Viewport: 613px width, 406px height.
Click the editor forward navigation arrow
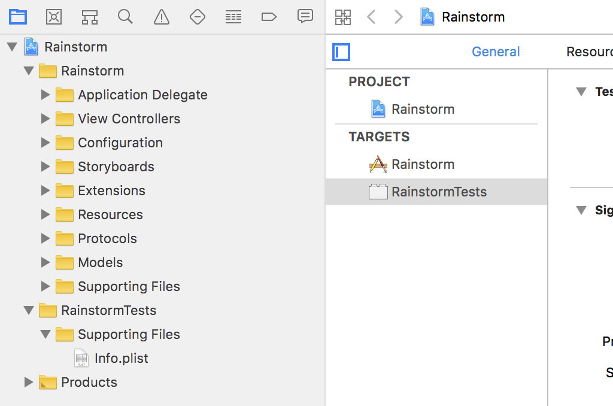[x=399, y=17]
